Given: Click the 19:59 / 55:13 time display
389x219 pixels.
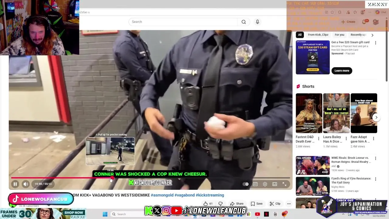Looking at the screenshot, I should pyautogui.click(x=43, y=184).
